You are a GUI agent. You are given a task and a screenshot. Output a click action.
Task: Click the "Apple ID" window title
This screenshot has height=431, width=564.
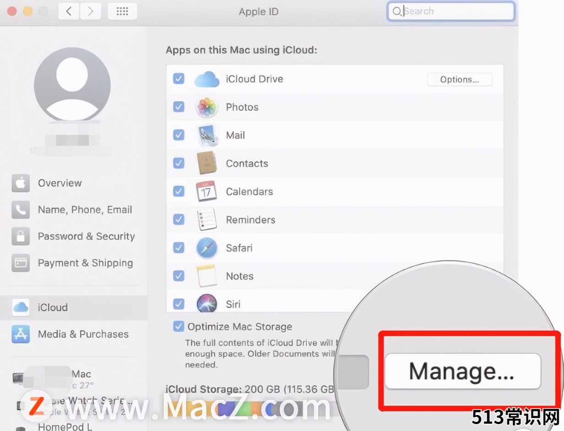click(259, 11)
